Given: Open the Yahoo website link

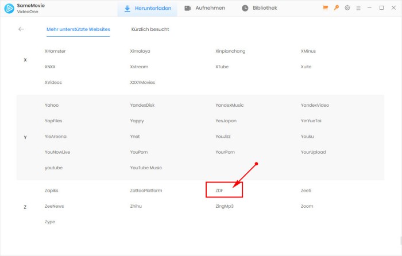Looking at the screenshot, I should 52,105.
